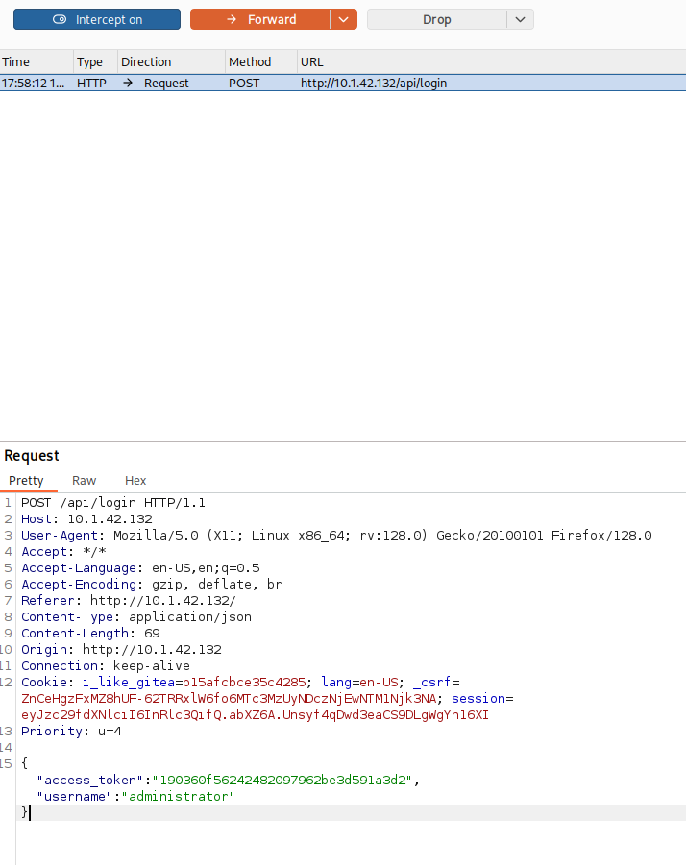Drop the intercepted request
Viewport: 686px width, 865px height.
436,19
